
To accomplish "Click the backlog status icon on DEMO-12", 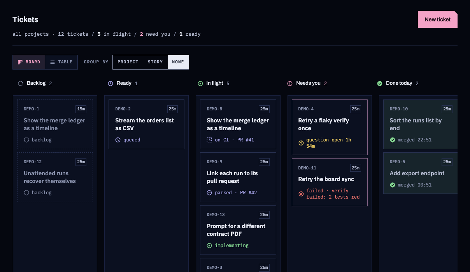I will pyautogui.click(x=26, y=193).
